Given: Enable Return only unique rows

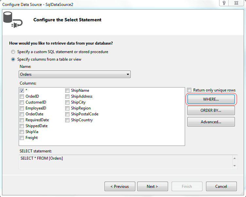Looking at the screenshot, I should click(189, 90).
